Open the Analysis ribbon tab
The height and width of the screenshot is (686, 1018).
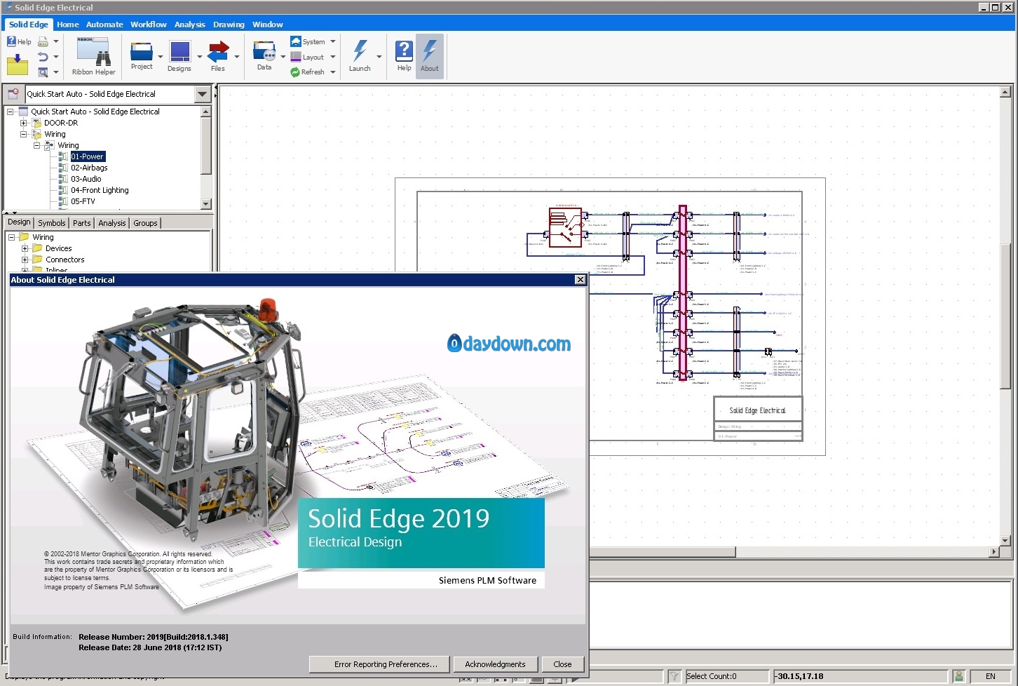(190, 24)
